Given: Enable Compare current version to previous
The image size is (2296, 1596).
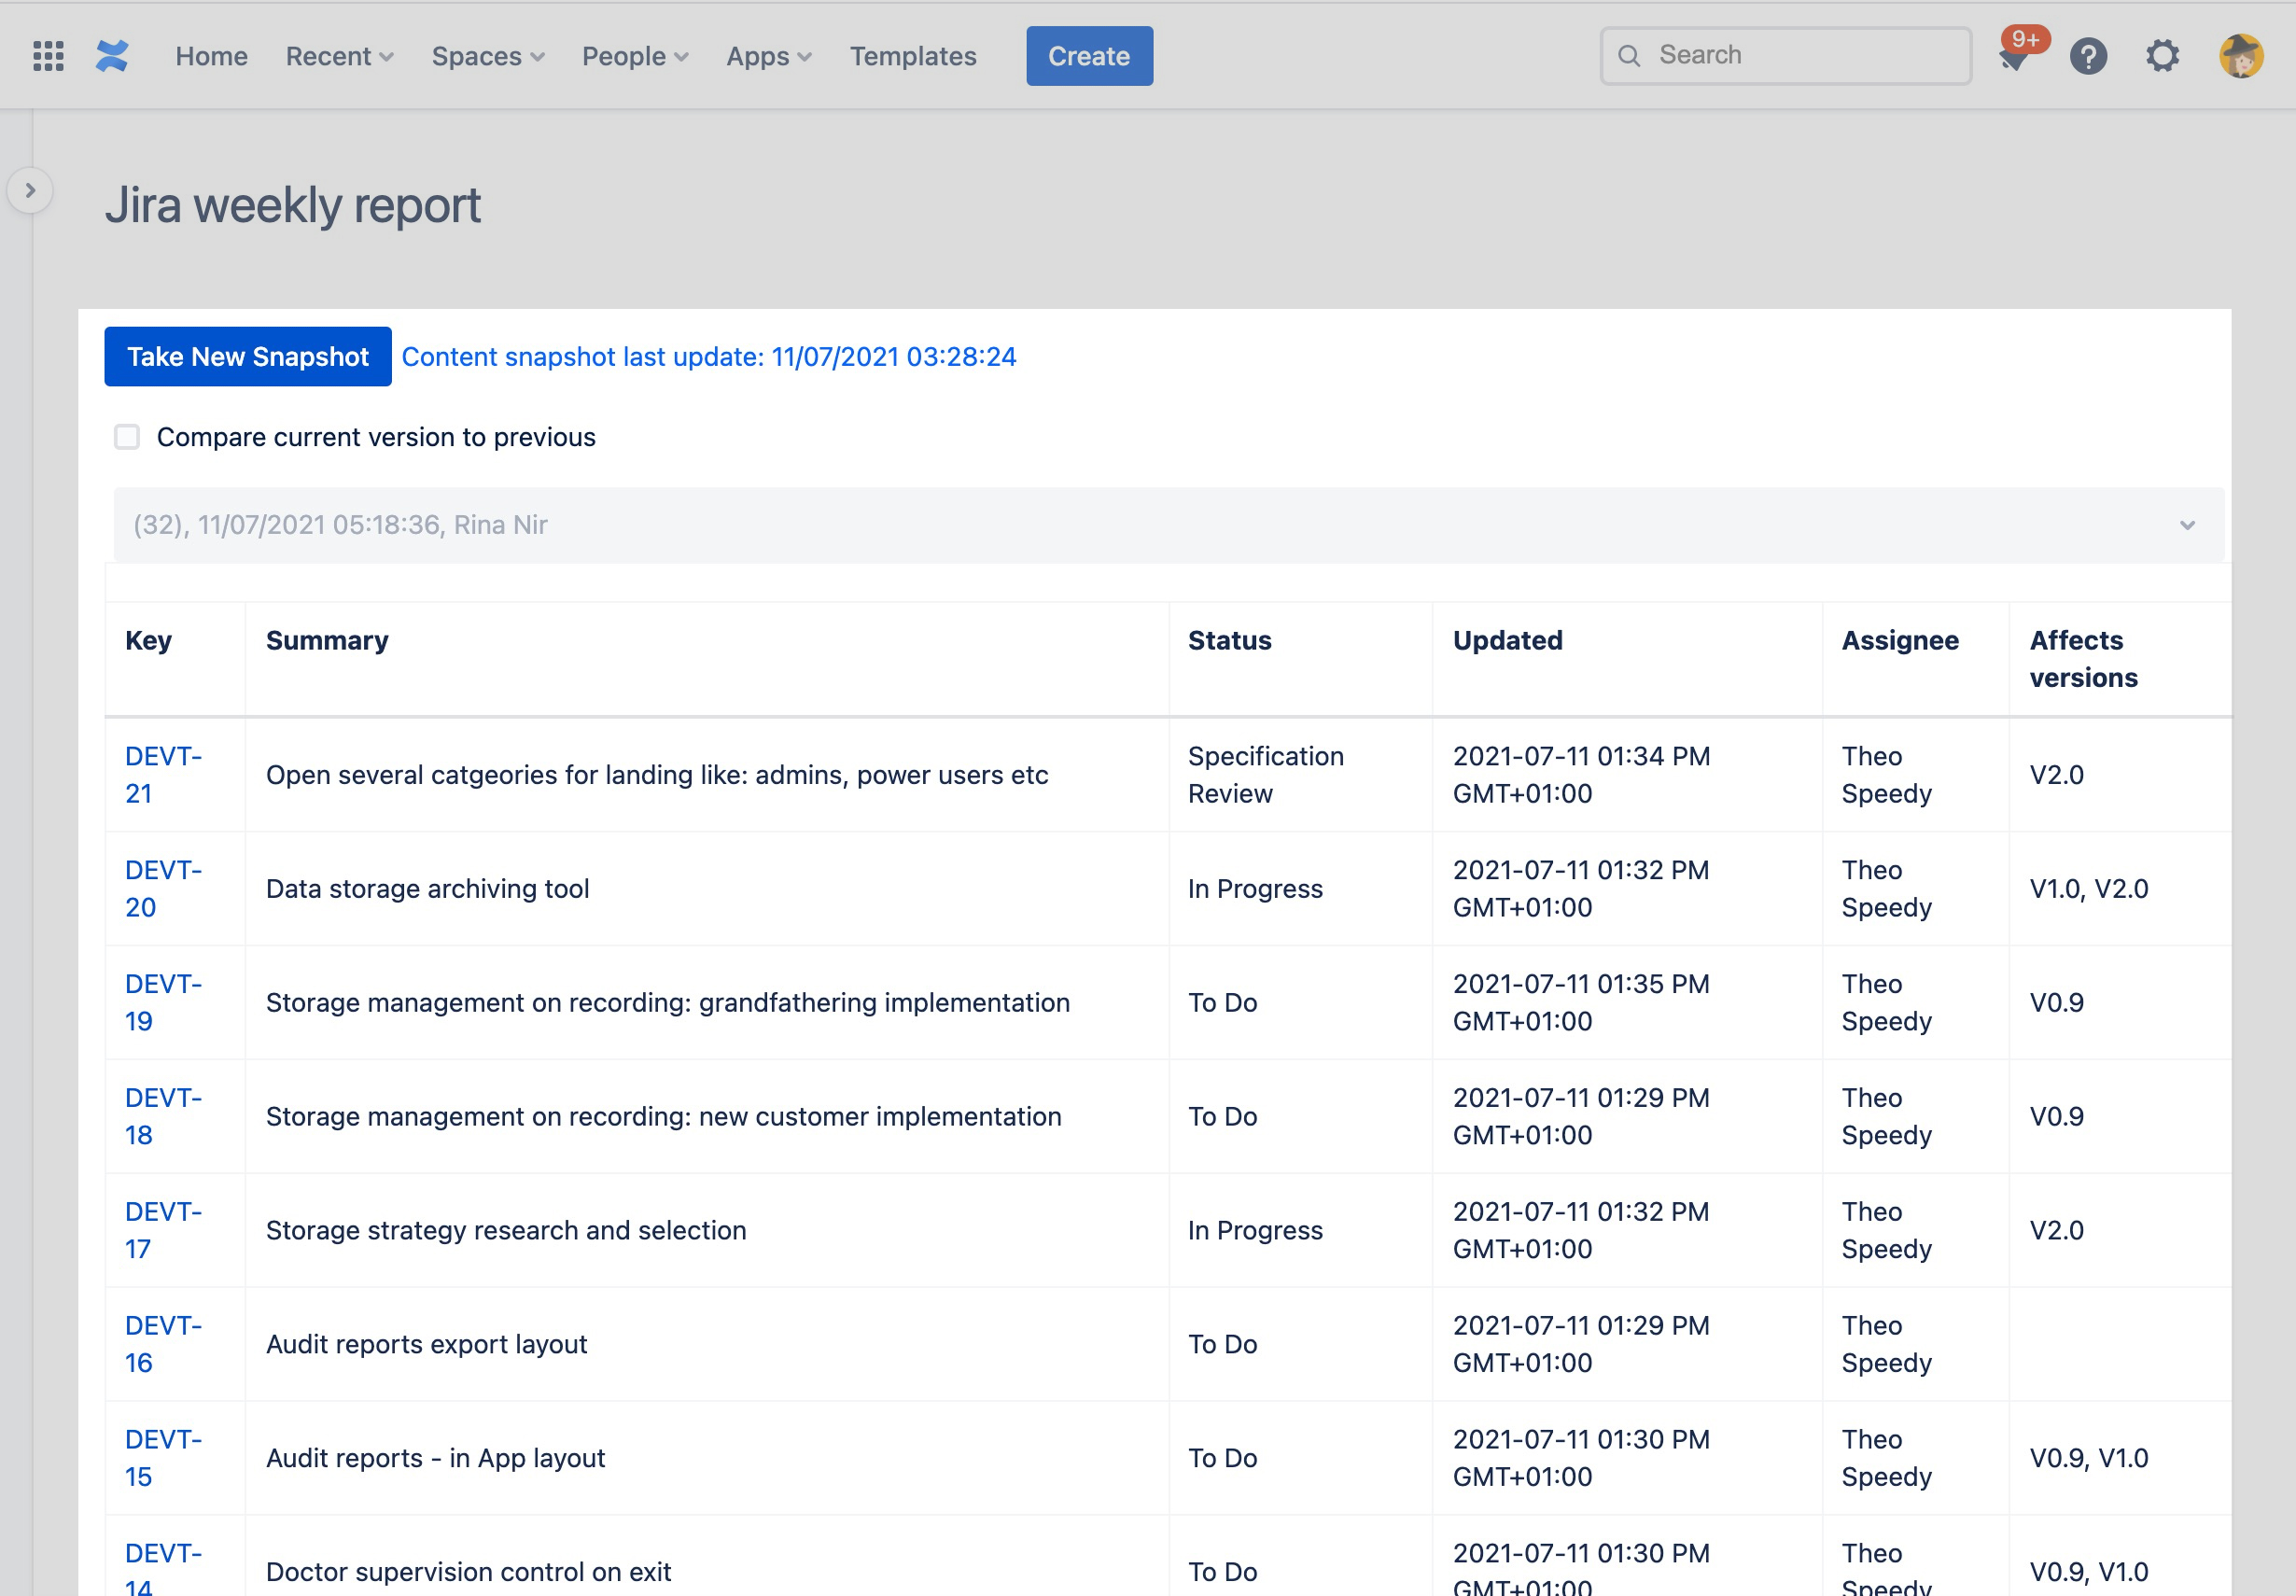Looking at the screenshot, I should click(127, 437).
